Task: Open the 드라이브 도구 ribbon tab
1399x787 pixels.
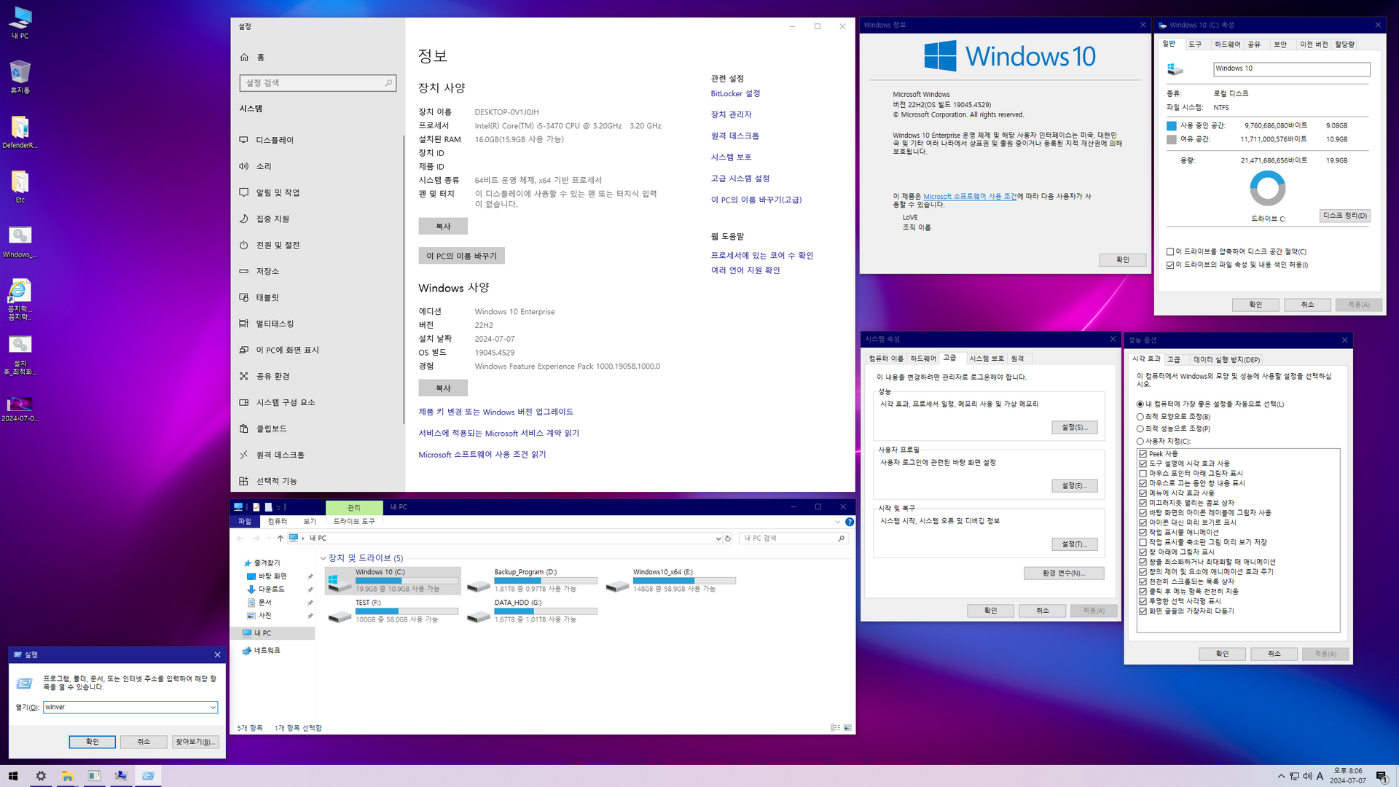Action: (x=353, y=522)
